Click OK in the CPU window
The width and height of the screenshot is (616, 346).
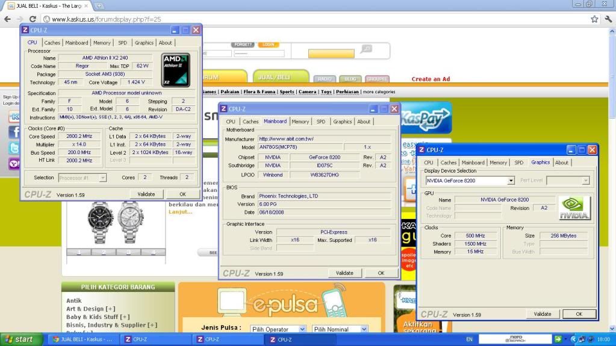coord(182,194)
